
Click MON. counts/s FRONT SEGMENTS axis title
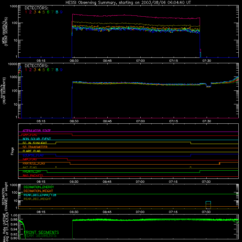tap(5, 31)
